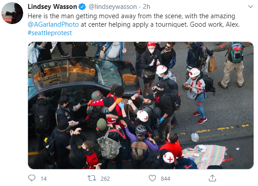Retweet using the retweet arrows icon
Viewport: 258px width, 186px height.
click(x=92, y=178)
